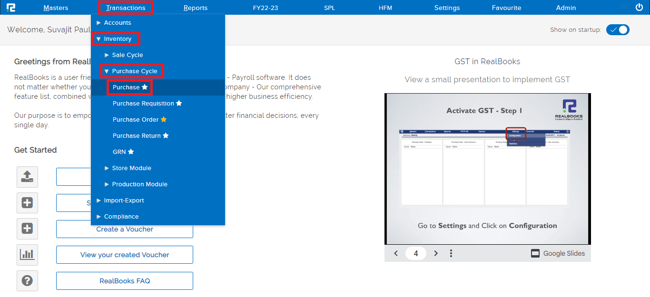
Task: Click the favourite star next to Purchase Order
Action: click(x=164, y=120)
